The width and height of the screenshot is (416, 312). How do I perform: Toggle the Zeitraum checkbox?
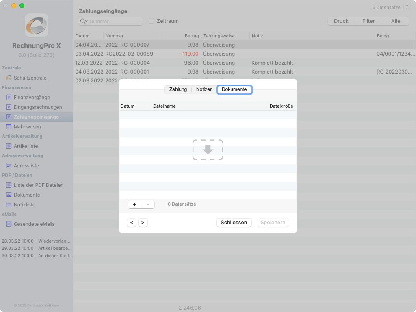152,21
